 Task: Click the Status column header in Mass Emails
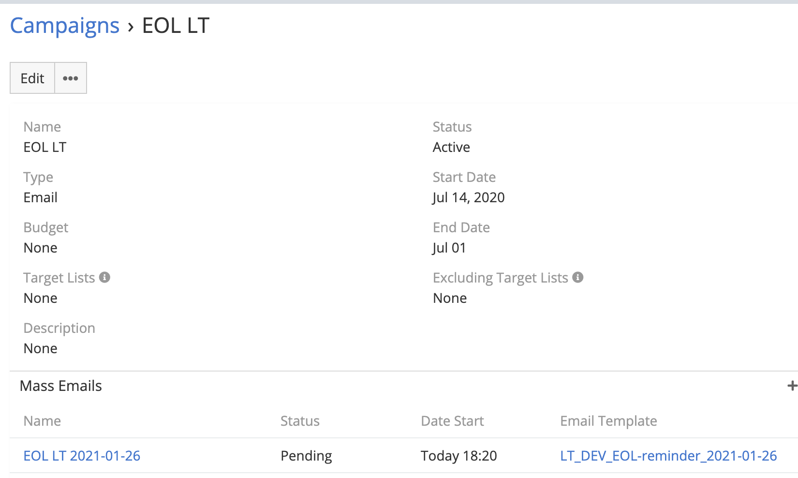click(300, 421)
